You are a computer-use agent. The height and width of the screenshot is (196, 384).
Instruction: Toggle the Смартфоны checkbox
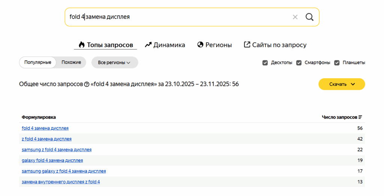pos(299,63)
